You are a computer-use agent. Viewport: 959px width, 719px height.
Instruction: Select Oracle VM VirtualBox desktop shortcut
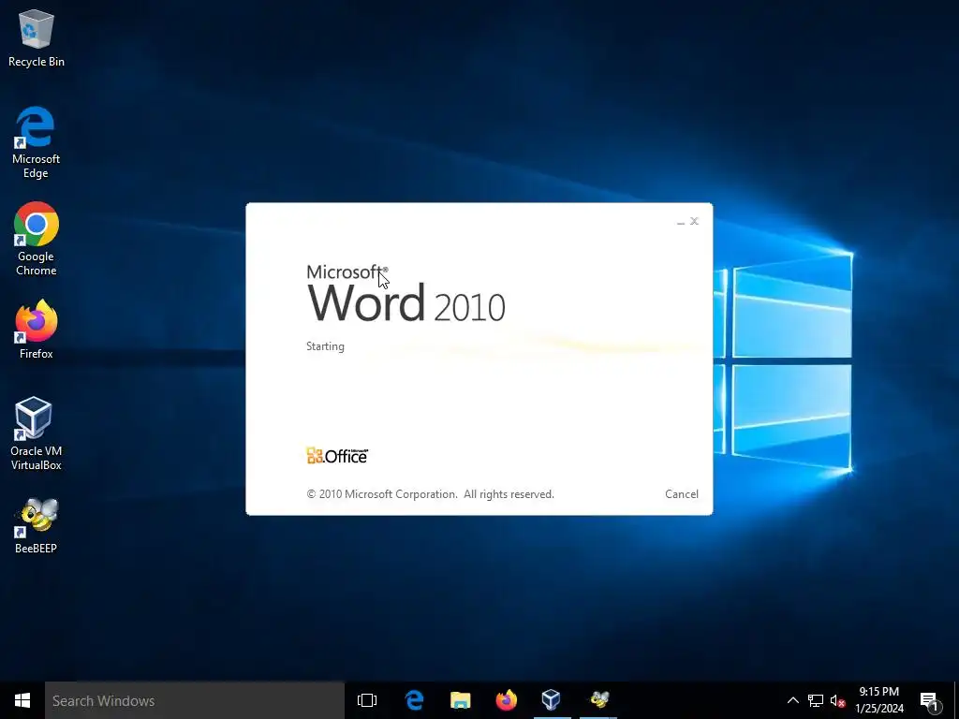(37, 433)
